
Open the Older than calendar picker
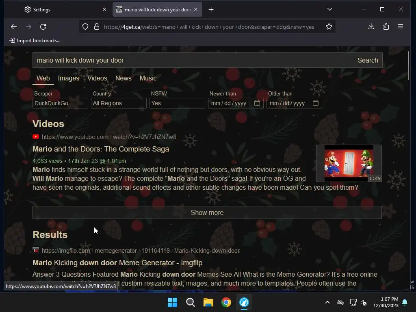[x=315, y=103]
